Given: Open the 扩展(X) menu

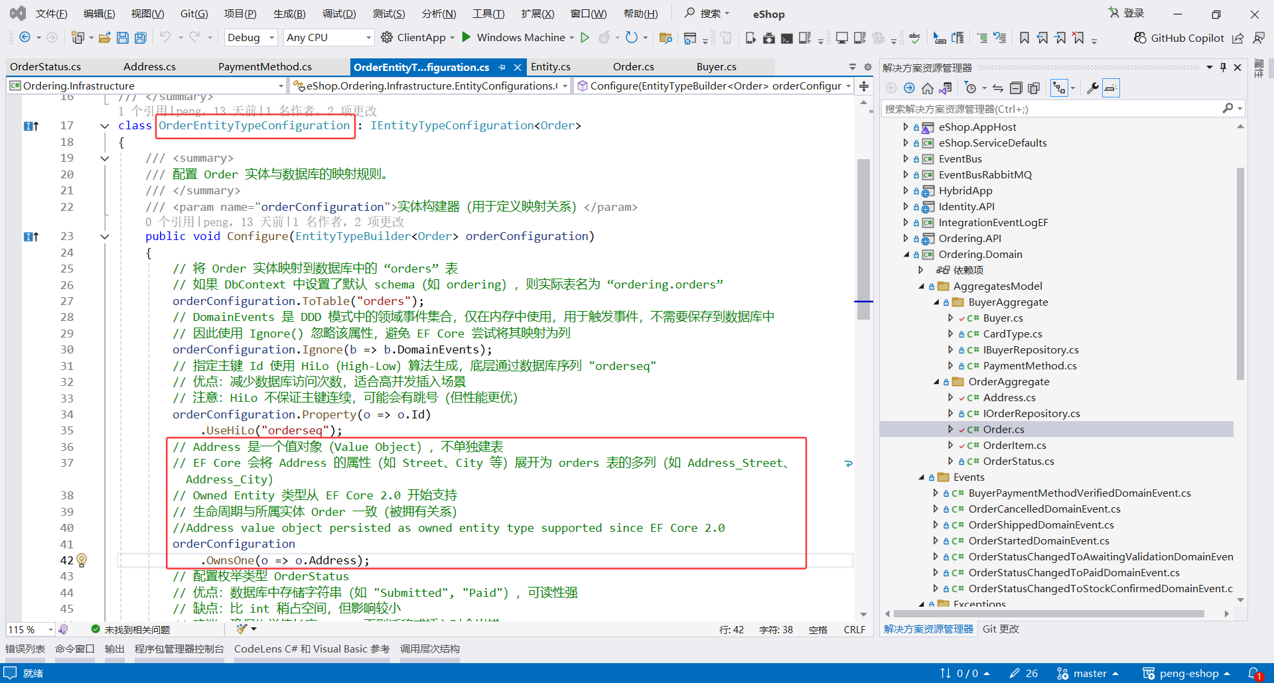Looking at the screenshot, I should [x=538, y=14].
